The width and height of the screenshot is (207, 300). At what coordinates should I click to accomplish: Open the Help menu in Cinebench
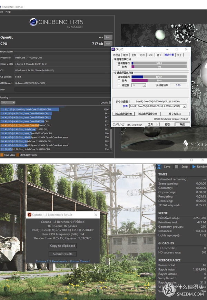coord(8,12)
